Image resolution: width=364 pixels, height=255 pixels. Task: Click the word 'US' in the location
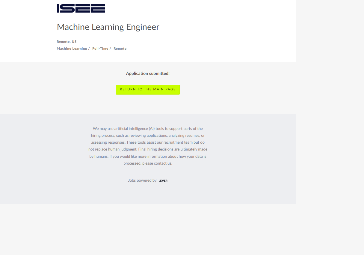click(74, 42)
